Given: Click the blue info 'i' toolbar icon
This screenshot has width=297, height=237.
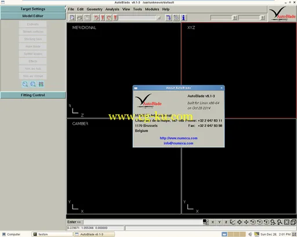Looking at the screenshot, I should [183, 17].
